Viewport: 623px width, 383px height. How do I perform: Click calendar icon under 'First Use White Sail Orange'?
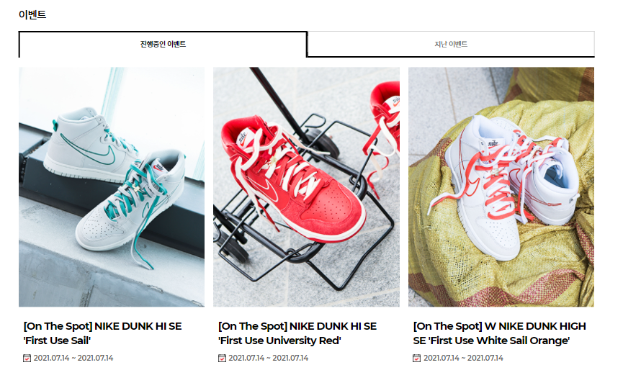pos(416,358)
